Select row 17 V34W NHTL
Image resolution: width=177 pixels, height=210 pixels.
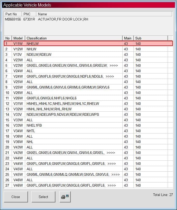tap(88, 131)
